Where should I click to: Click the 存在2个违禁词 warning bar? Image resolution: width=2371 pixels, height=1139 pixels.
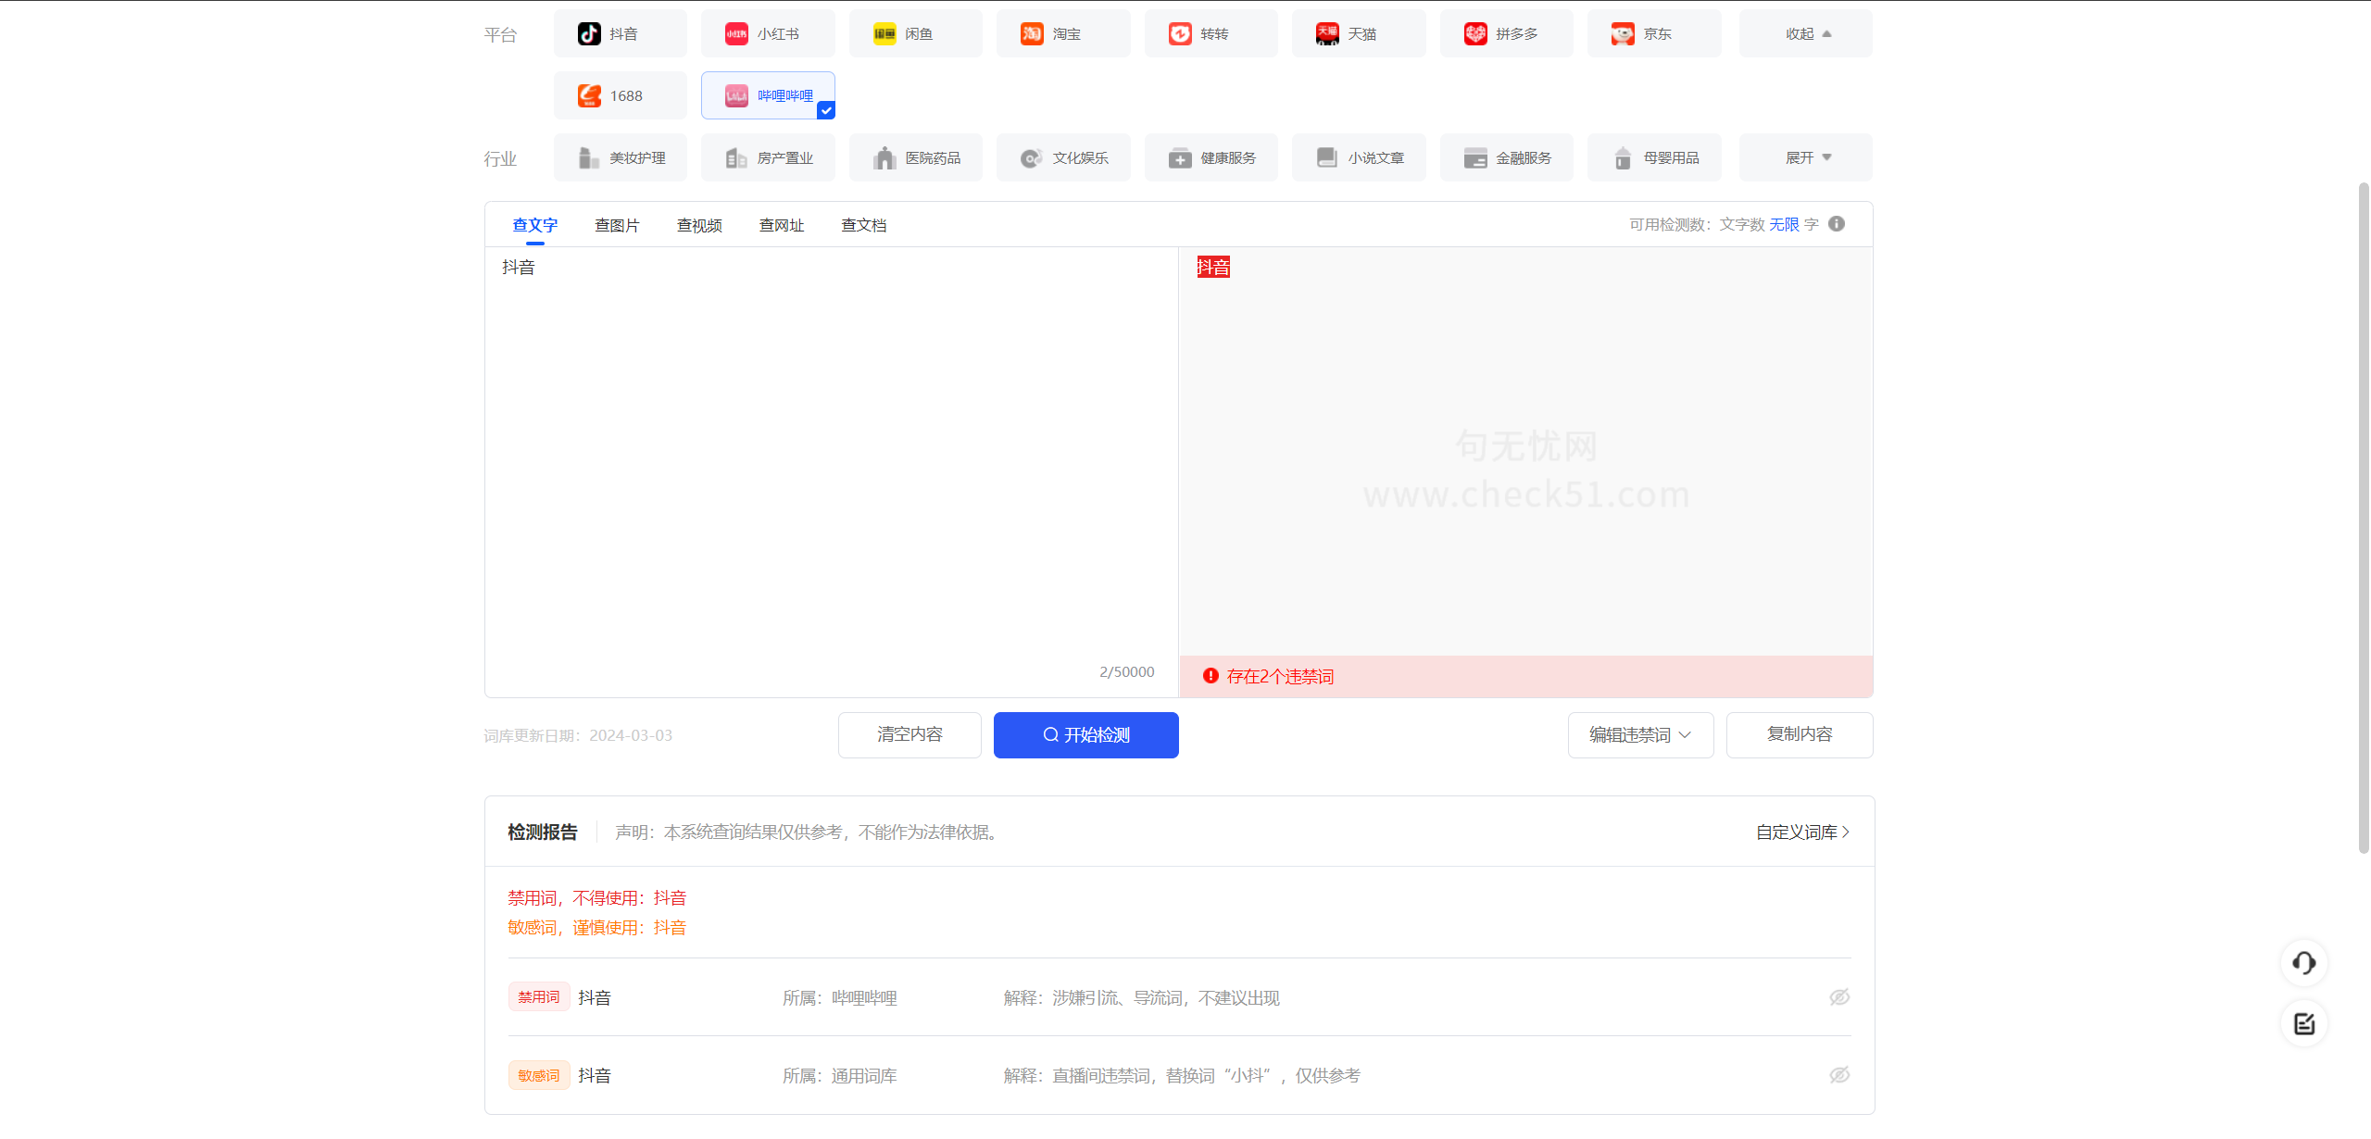[x=1526, y=677]
